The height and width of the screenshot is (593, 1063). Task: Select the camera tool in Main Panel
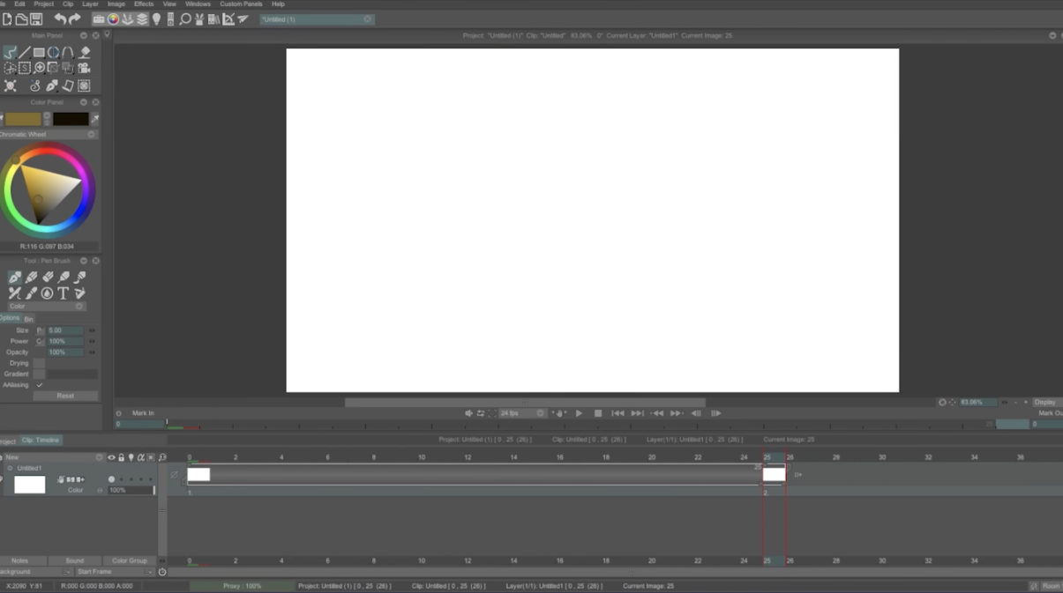coord(85,68)
